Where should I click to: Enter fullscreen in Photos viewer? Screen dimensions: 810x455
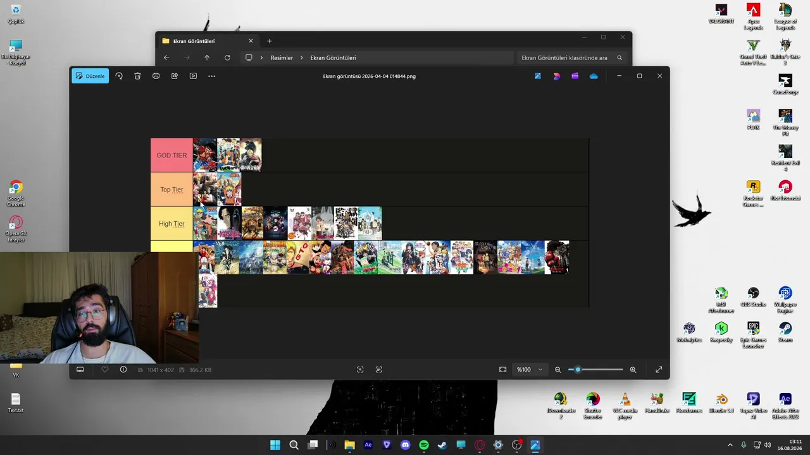[x=659, y=370]
